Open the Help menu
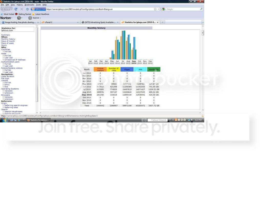The image size is (262, 203). point(45,5)
